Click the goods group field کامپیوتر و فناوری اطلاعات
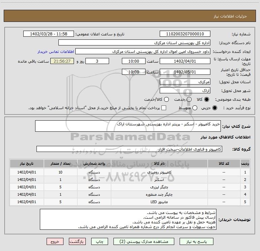Viewport: 260px width, 251px height. click(x=129, y=149)
